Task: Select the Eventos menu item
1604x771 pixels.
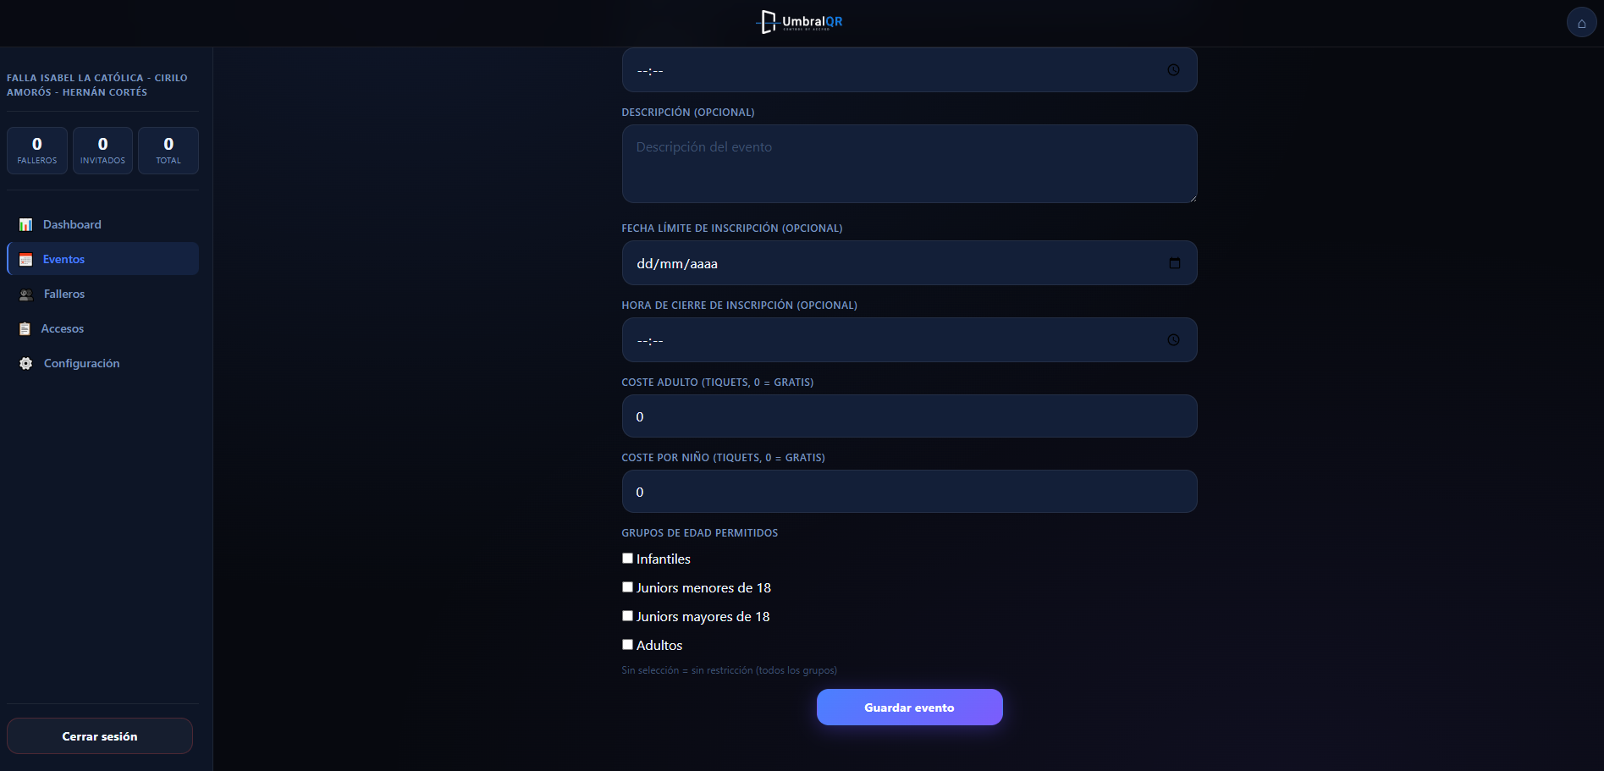Action: click(x=102, y=259)
